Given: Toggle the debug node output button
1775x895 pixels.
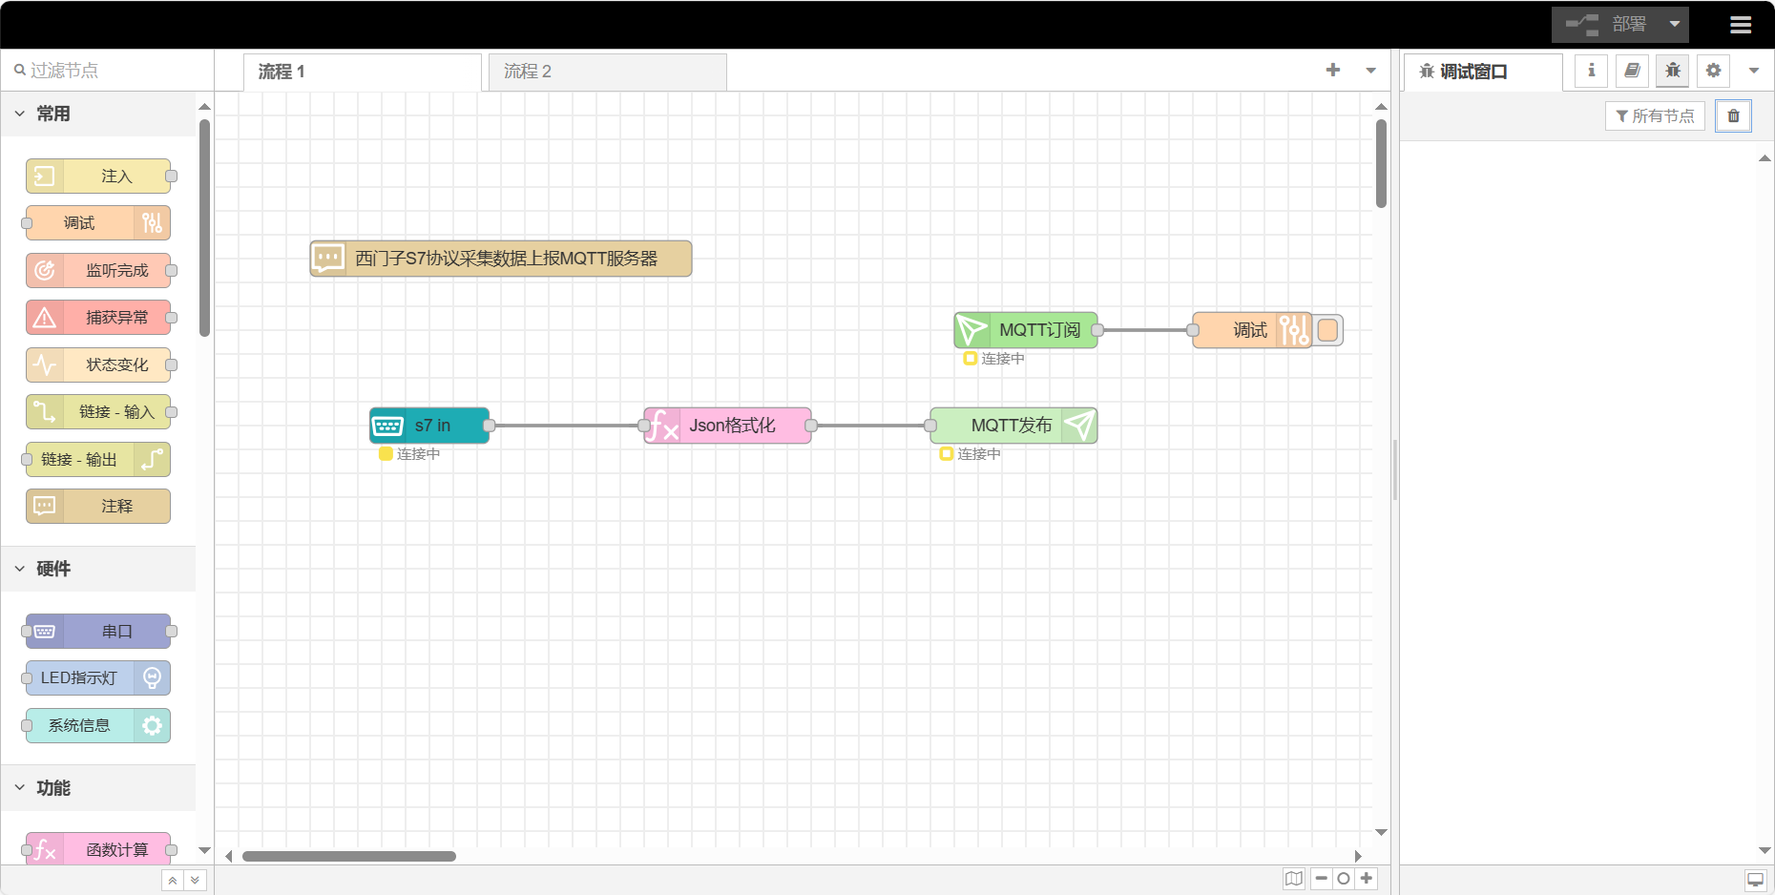Looking at the screenshot, I should coord(1328,330).
